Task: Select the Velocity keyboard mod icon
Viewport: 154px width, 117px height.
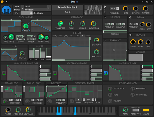Action: pos(110,101)
